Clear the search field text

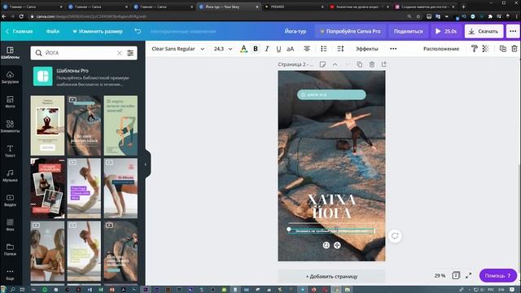[x=120, y=53]
